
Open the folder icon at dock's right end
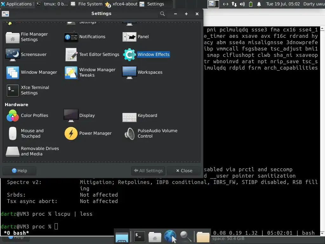(203, 237)
